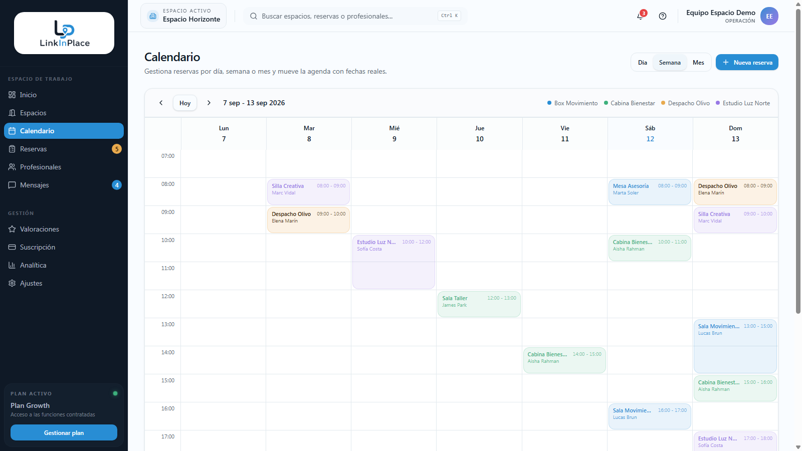
Task: Click the Analítica chart icon
Action: (12, 265)
